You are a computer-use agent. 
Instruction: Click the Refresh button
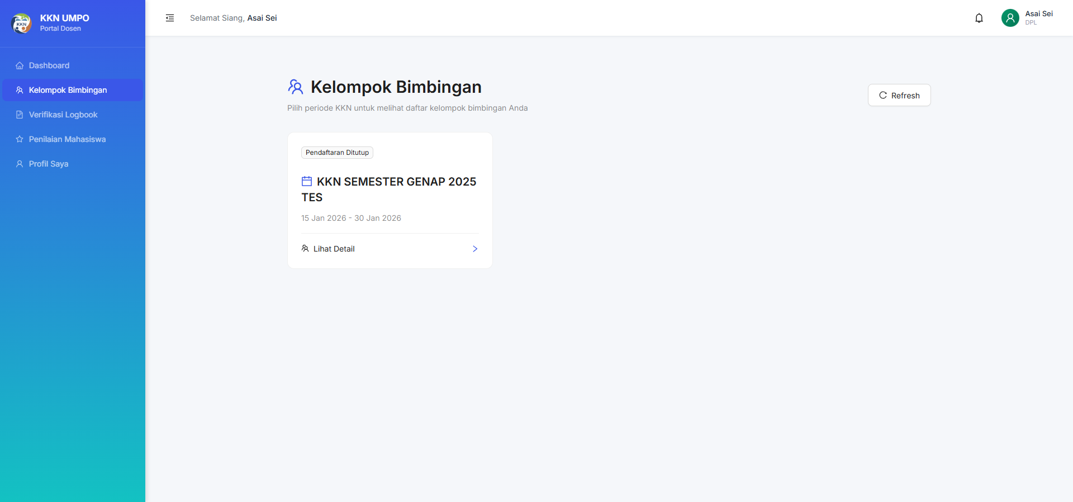[899, 95]
